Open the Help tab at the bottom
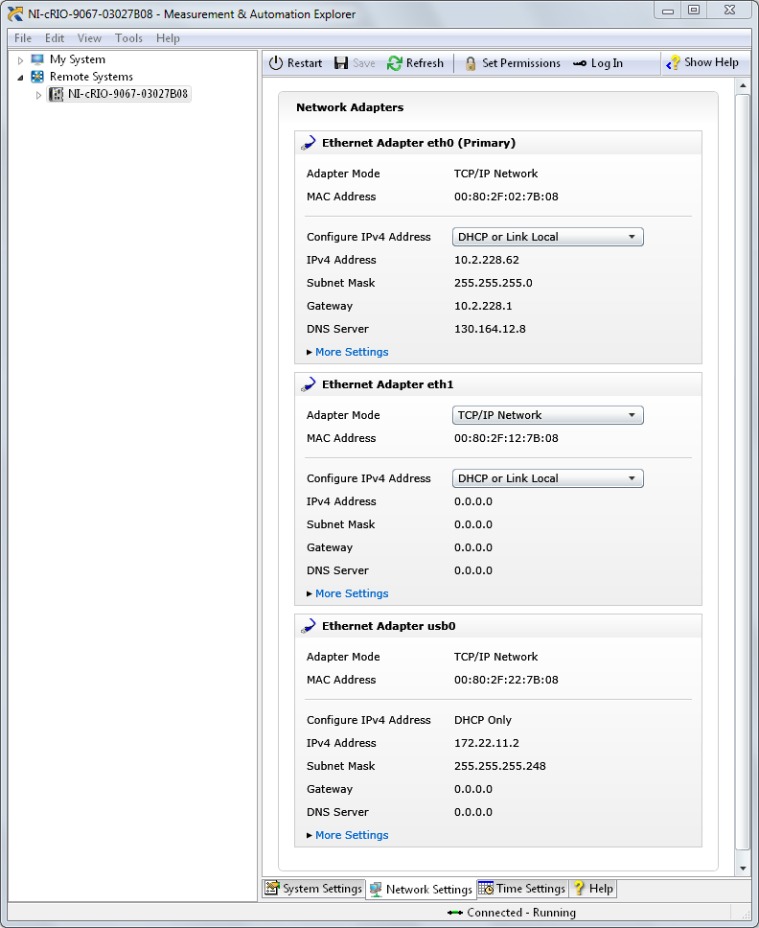The width and height of the screenshot is (759, 928). tap(593, 889)
